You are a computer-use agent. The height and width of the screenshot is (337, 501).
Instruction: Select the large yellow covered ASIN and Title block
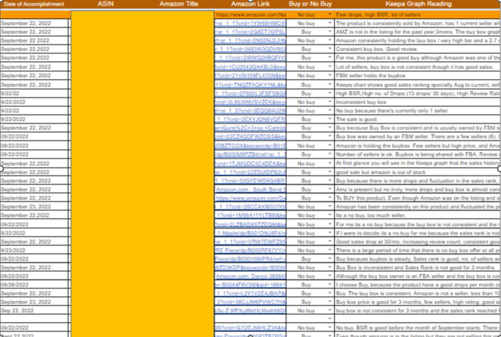(x=142, y=174)
